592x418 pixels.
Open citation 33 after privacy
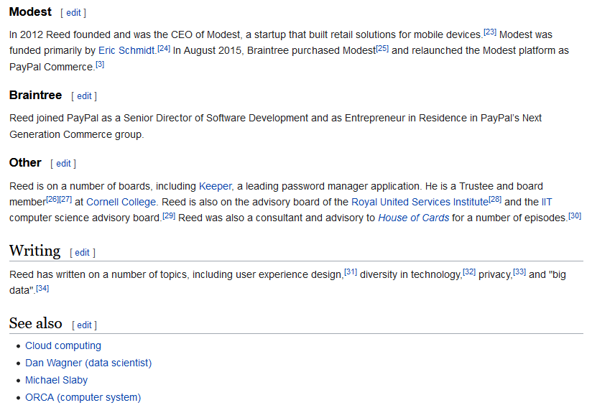pyautogui.click(x=519, y=272)
